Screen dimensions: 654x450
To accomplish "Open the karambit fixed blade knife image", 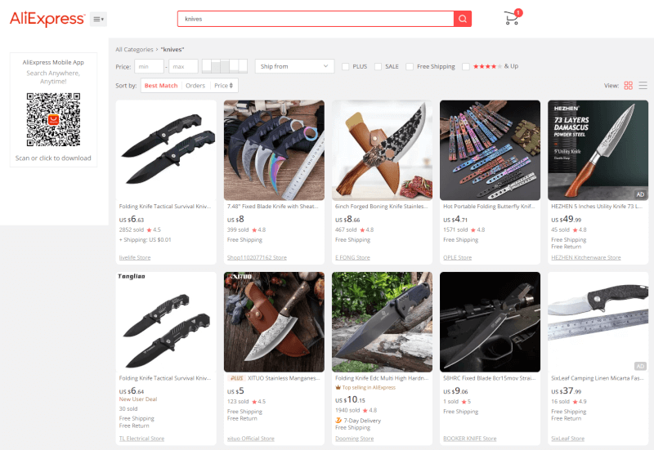I will [274, 150].
